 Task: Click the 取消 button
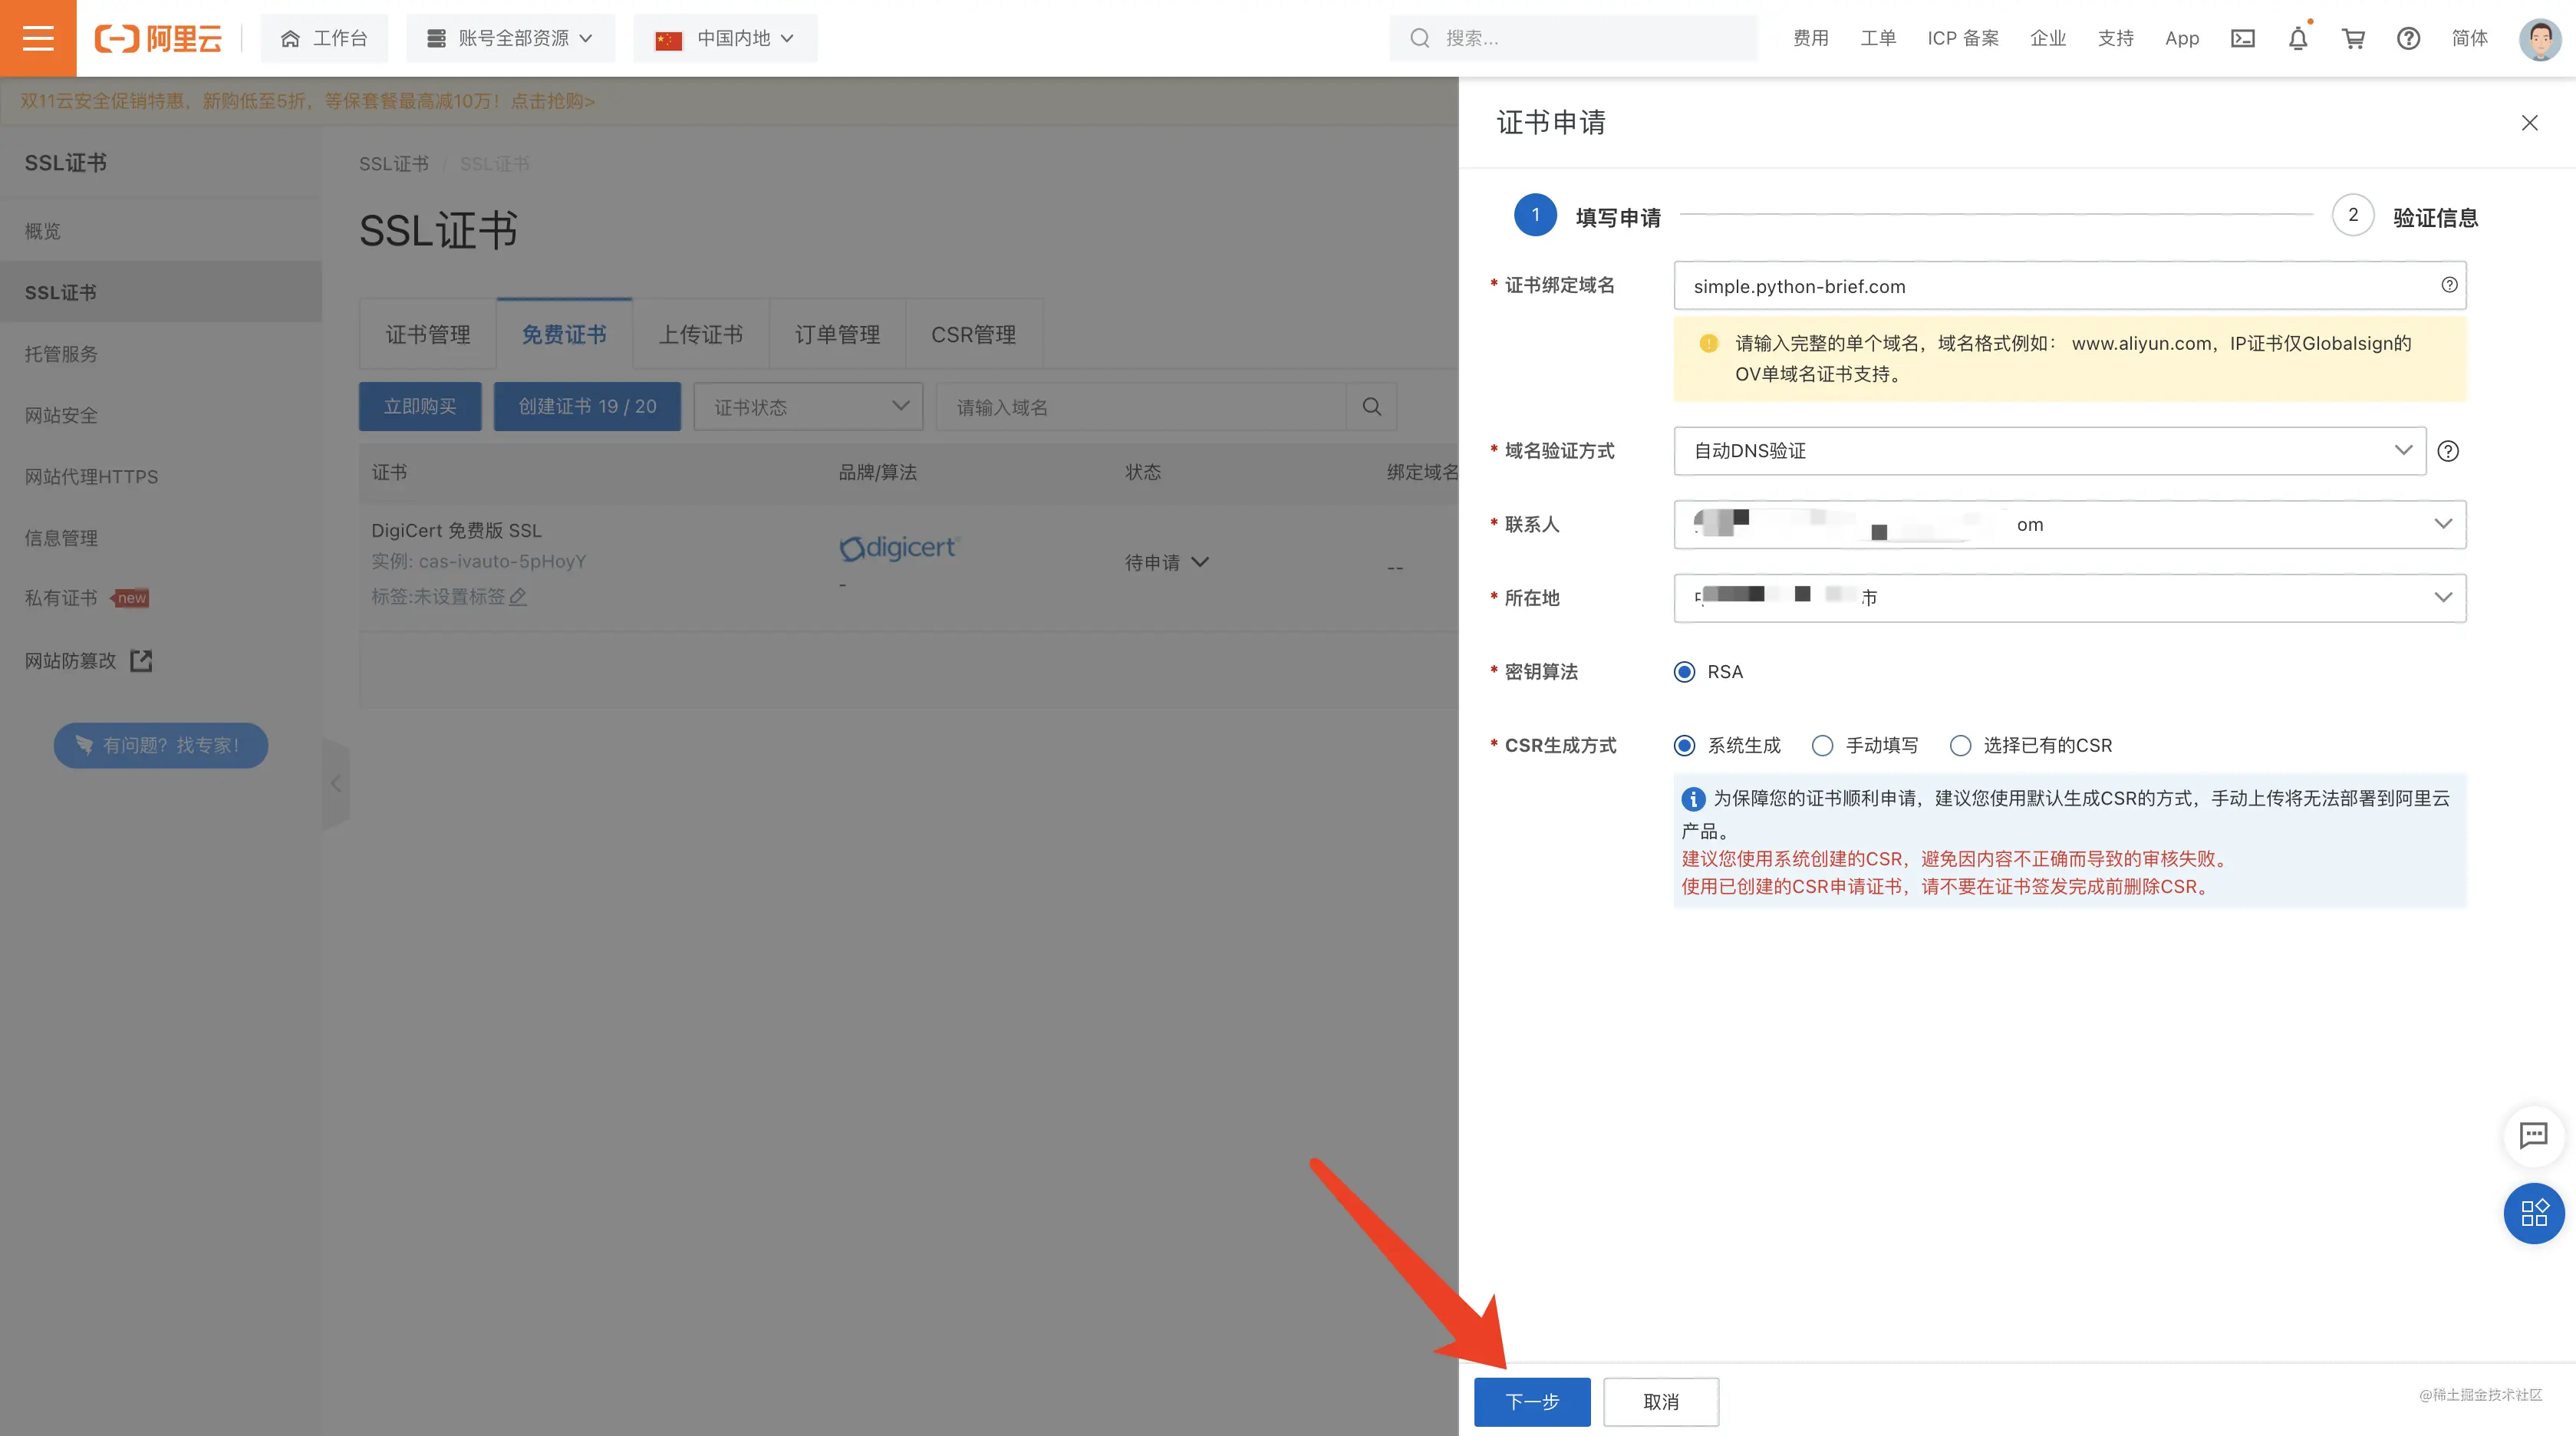coord(1661,1402)
